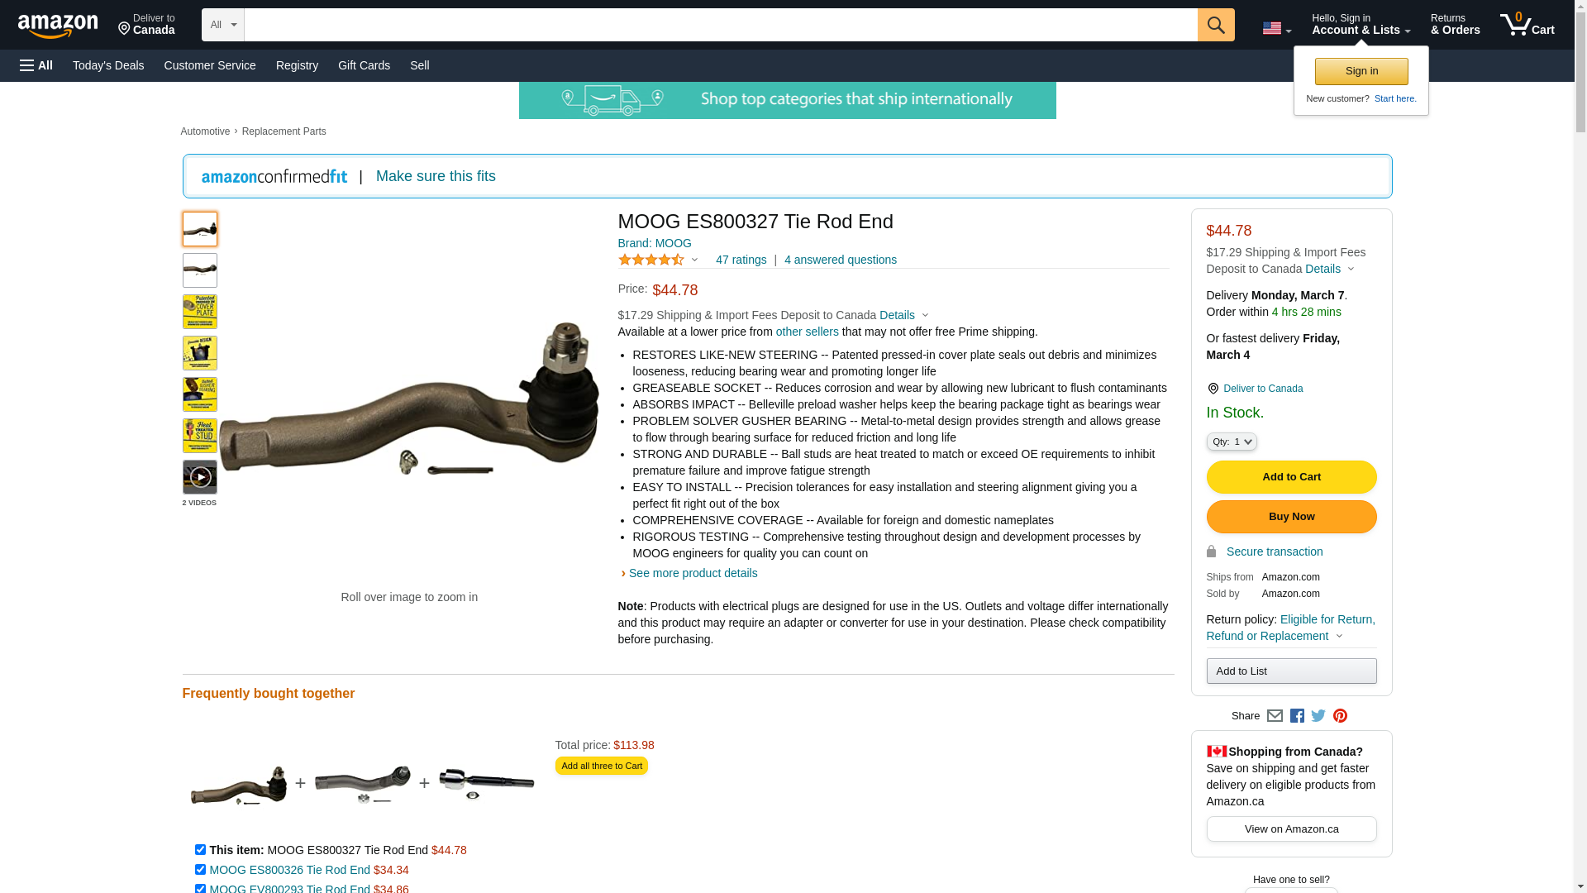Uncheck the MOOG ES800327 item checkbox
This screenshot has height=893, width=1587.
(200, 850)
